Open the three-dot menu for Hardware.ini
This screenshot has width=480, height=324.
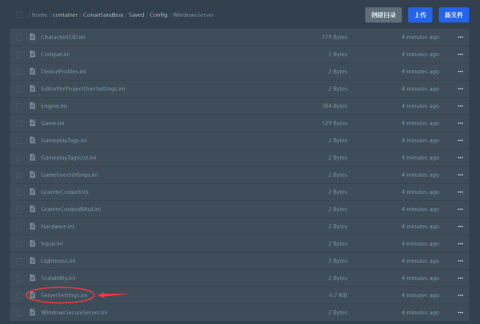(460, 226)
